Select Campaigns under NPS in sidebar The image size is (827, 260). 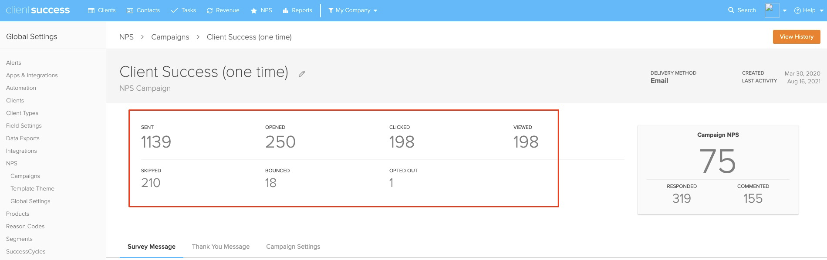pyautogui.click(x=25, y=176)
